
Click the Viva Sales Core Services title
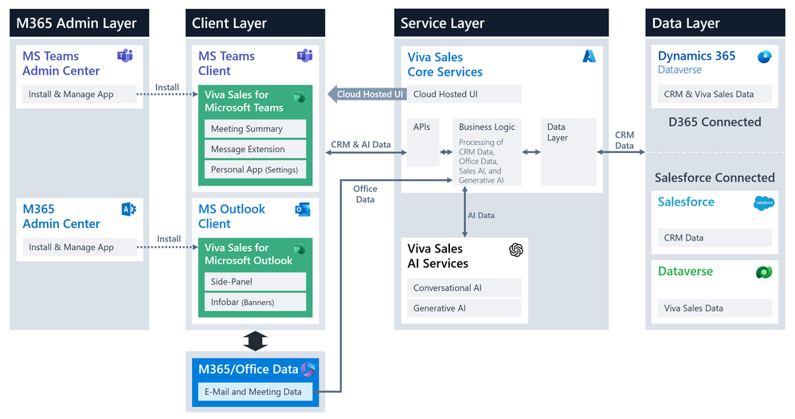tap(445, 65)
